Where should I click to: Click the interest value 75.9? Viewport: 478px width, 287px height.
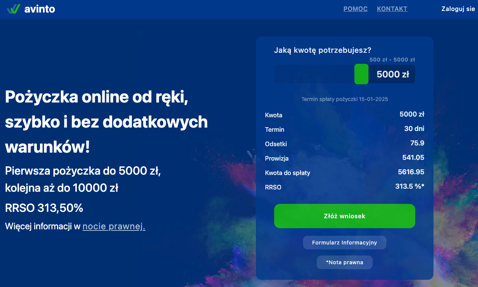[x=417, y=143]
